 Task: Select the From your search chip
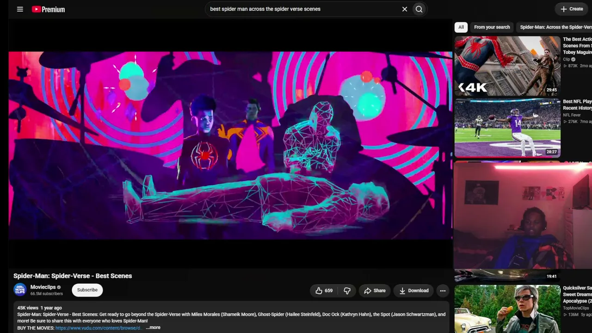(x=492, y=27)
